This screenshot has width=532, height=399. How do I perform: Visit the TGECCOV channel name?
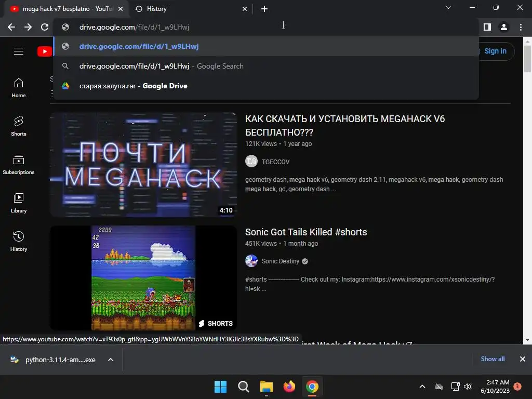[275, 162]
